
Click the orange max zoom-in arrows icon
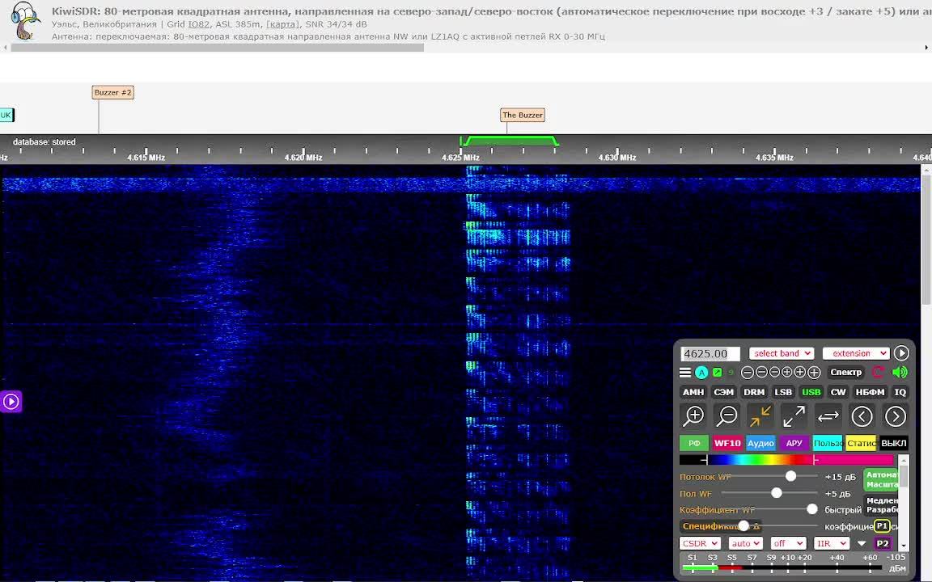click(760, 416)
